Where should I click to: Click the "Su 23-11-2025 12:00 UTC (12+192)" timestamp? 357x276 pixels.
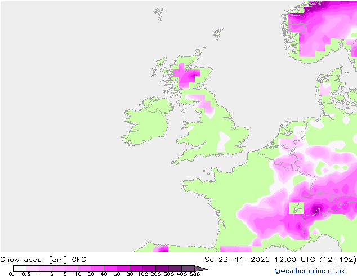click(x=280, y=260)
